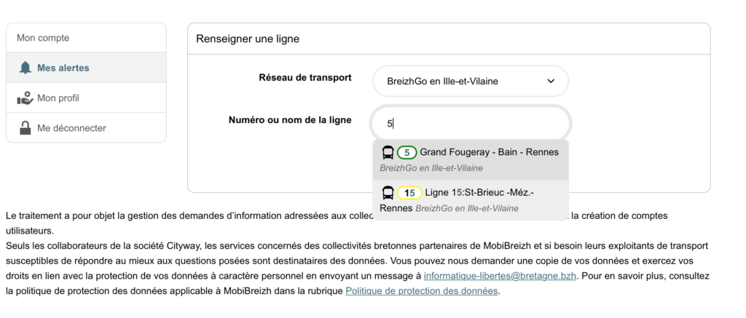This screenshot has height=318, width=746.
Task: Open Politique de protection des données link
Action: click(x=422, y=291)
